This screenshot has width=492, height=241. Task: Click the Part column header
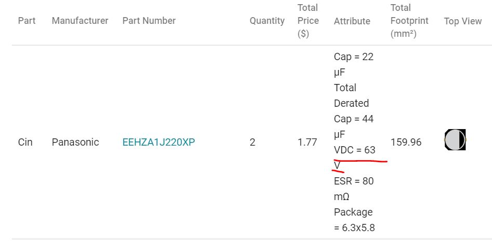(x=26, y=21)
